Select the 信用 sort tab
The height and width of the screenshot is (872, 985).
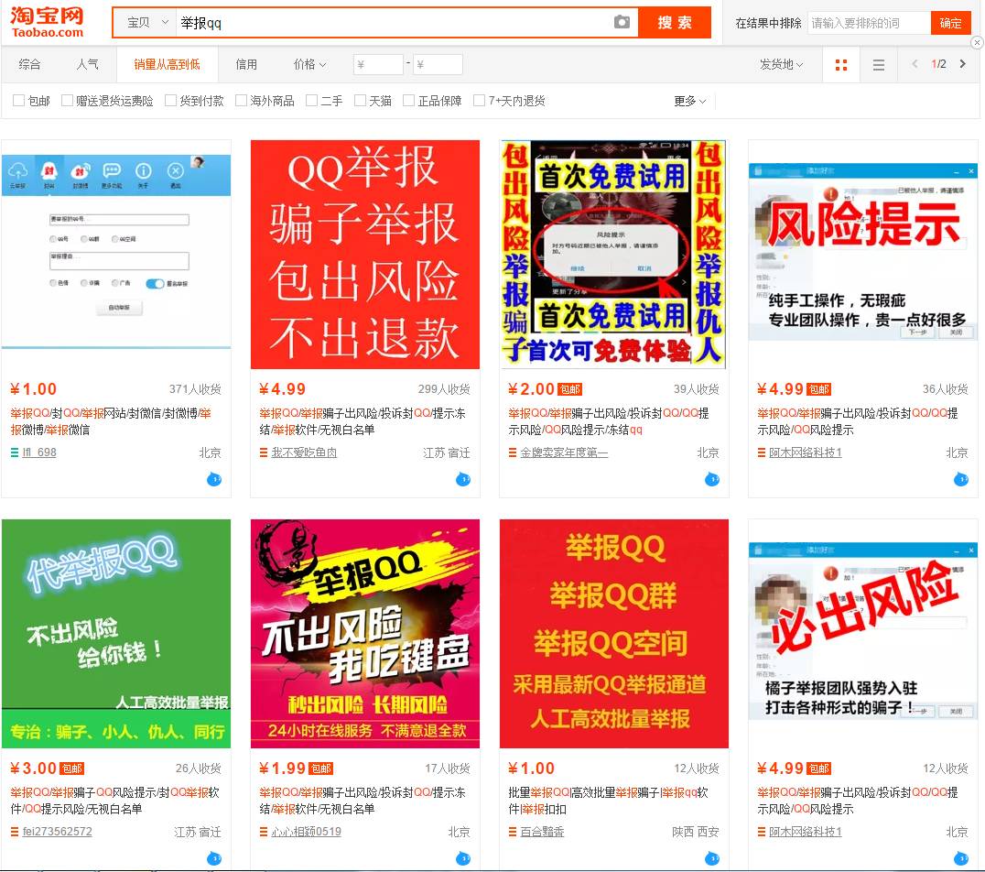pos(246,65)
